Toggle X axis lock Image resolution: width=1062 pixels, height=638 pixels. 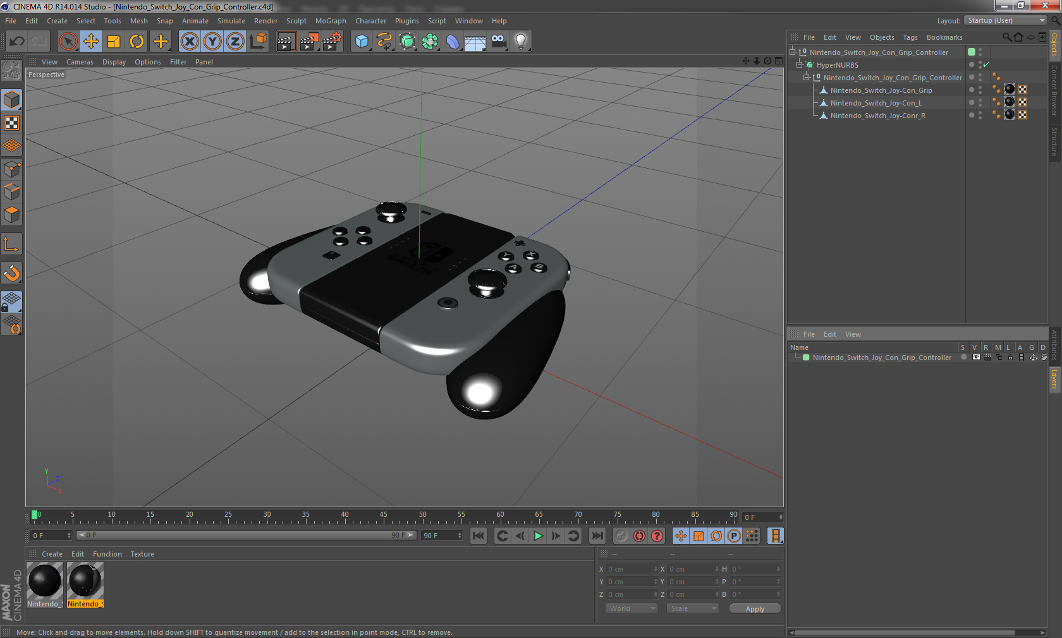(189, 42)
